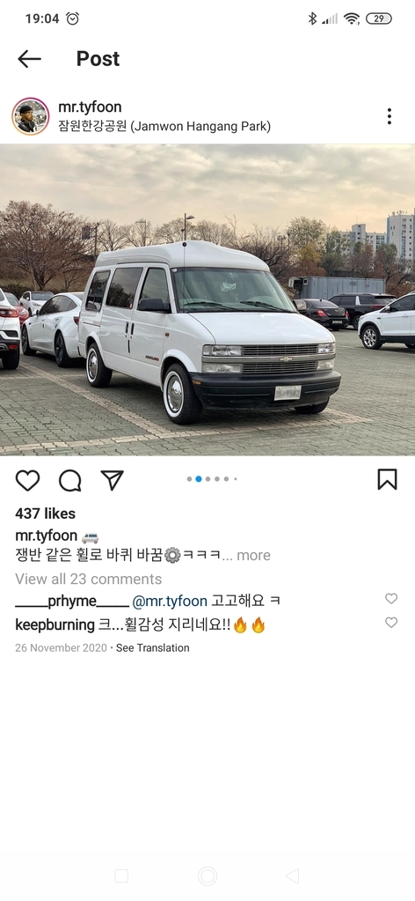Open mr.tyfoon profile picture

tap(31, 116)
